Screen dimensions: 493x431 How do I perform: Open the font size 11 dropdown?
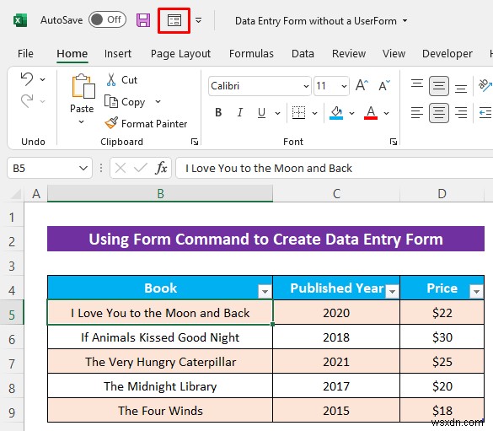(x=345, y=86)
